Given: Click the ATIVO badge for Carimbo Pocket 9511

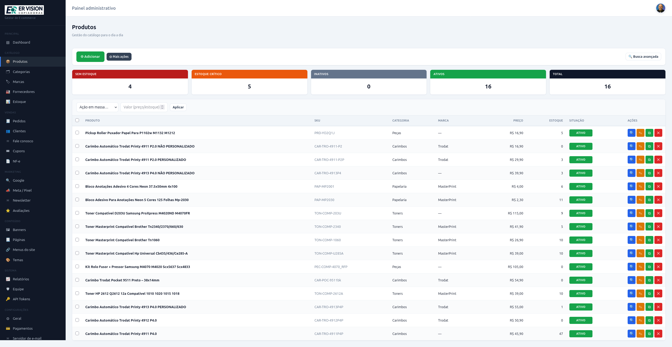Looking at the screenshot, I should pos(581,280).
